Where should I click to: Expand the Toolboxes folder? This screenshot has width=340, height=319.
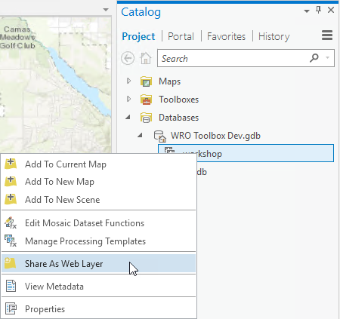click(x=129, y=99)
